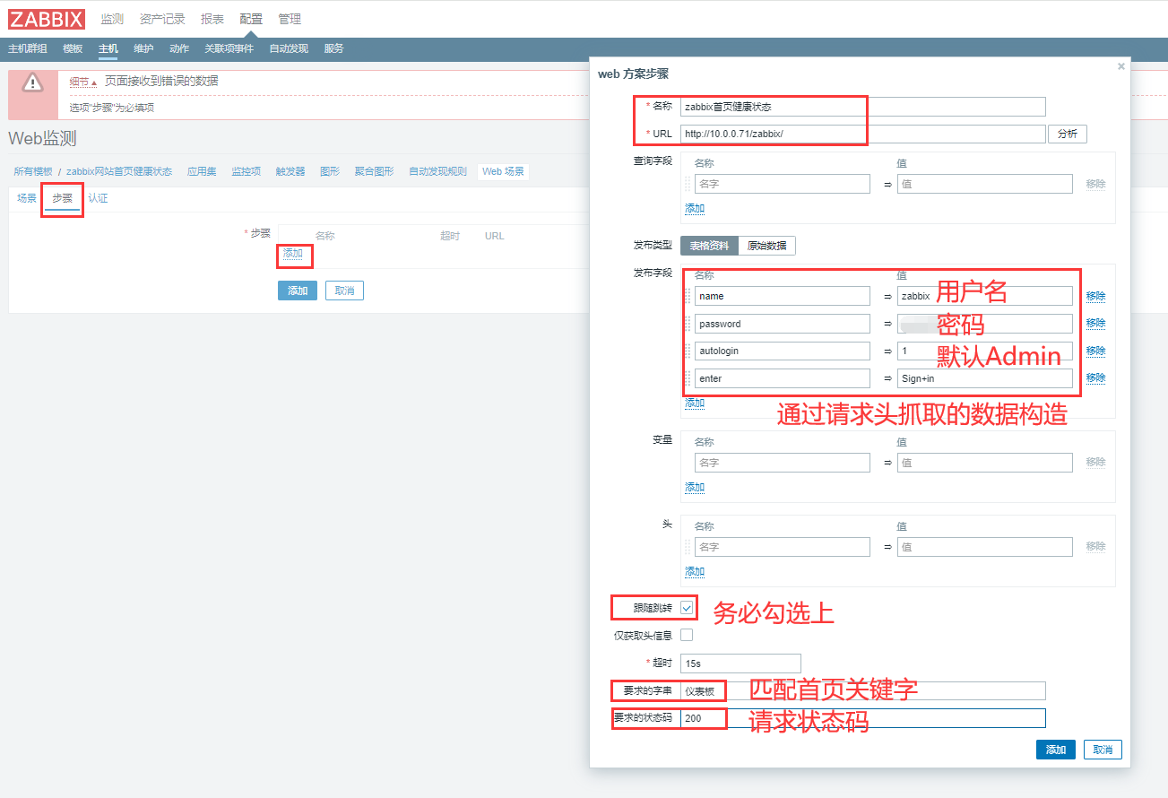This screenshot has height=798, width=1168.
Task: Click the ZABBIX logo
Action: click(47, 19)
